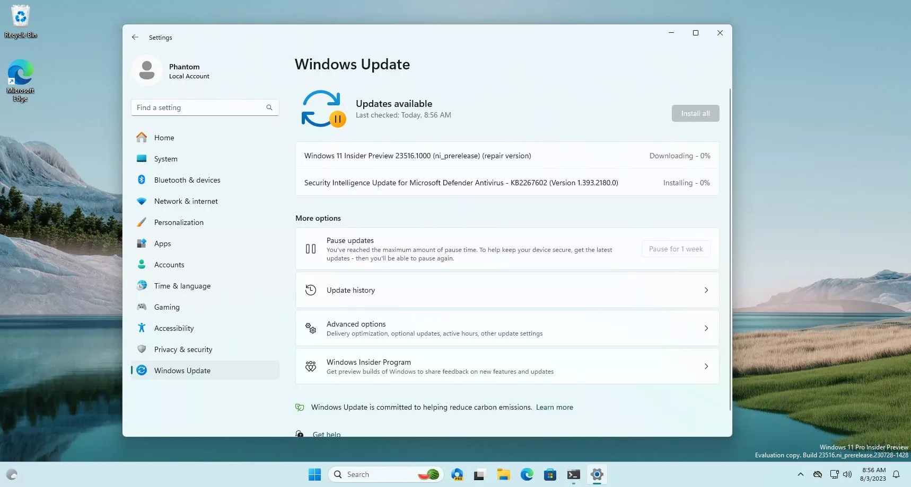Click the Apps icon in sidebar
This screenshot has height=487, width=911.
pyautogui.click(x=142, y=243)
